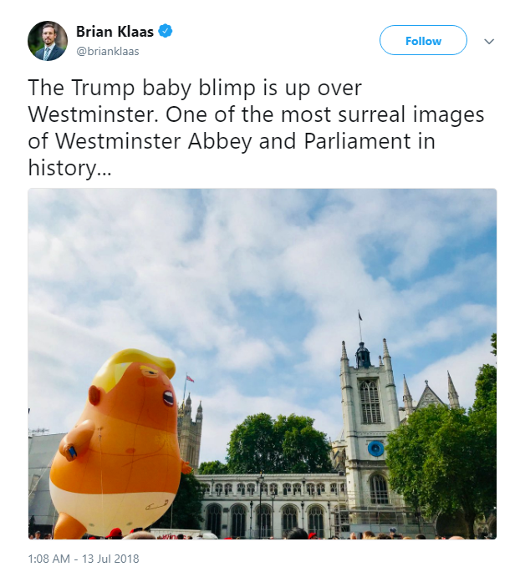Click the tall church tower window
This screenshot has width=520, height=577.
tap(370, 402)
